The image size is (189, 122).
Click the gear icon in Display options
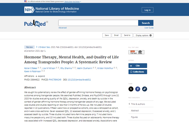coord(151,35)
